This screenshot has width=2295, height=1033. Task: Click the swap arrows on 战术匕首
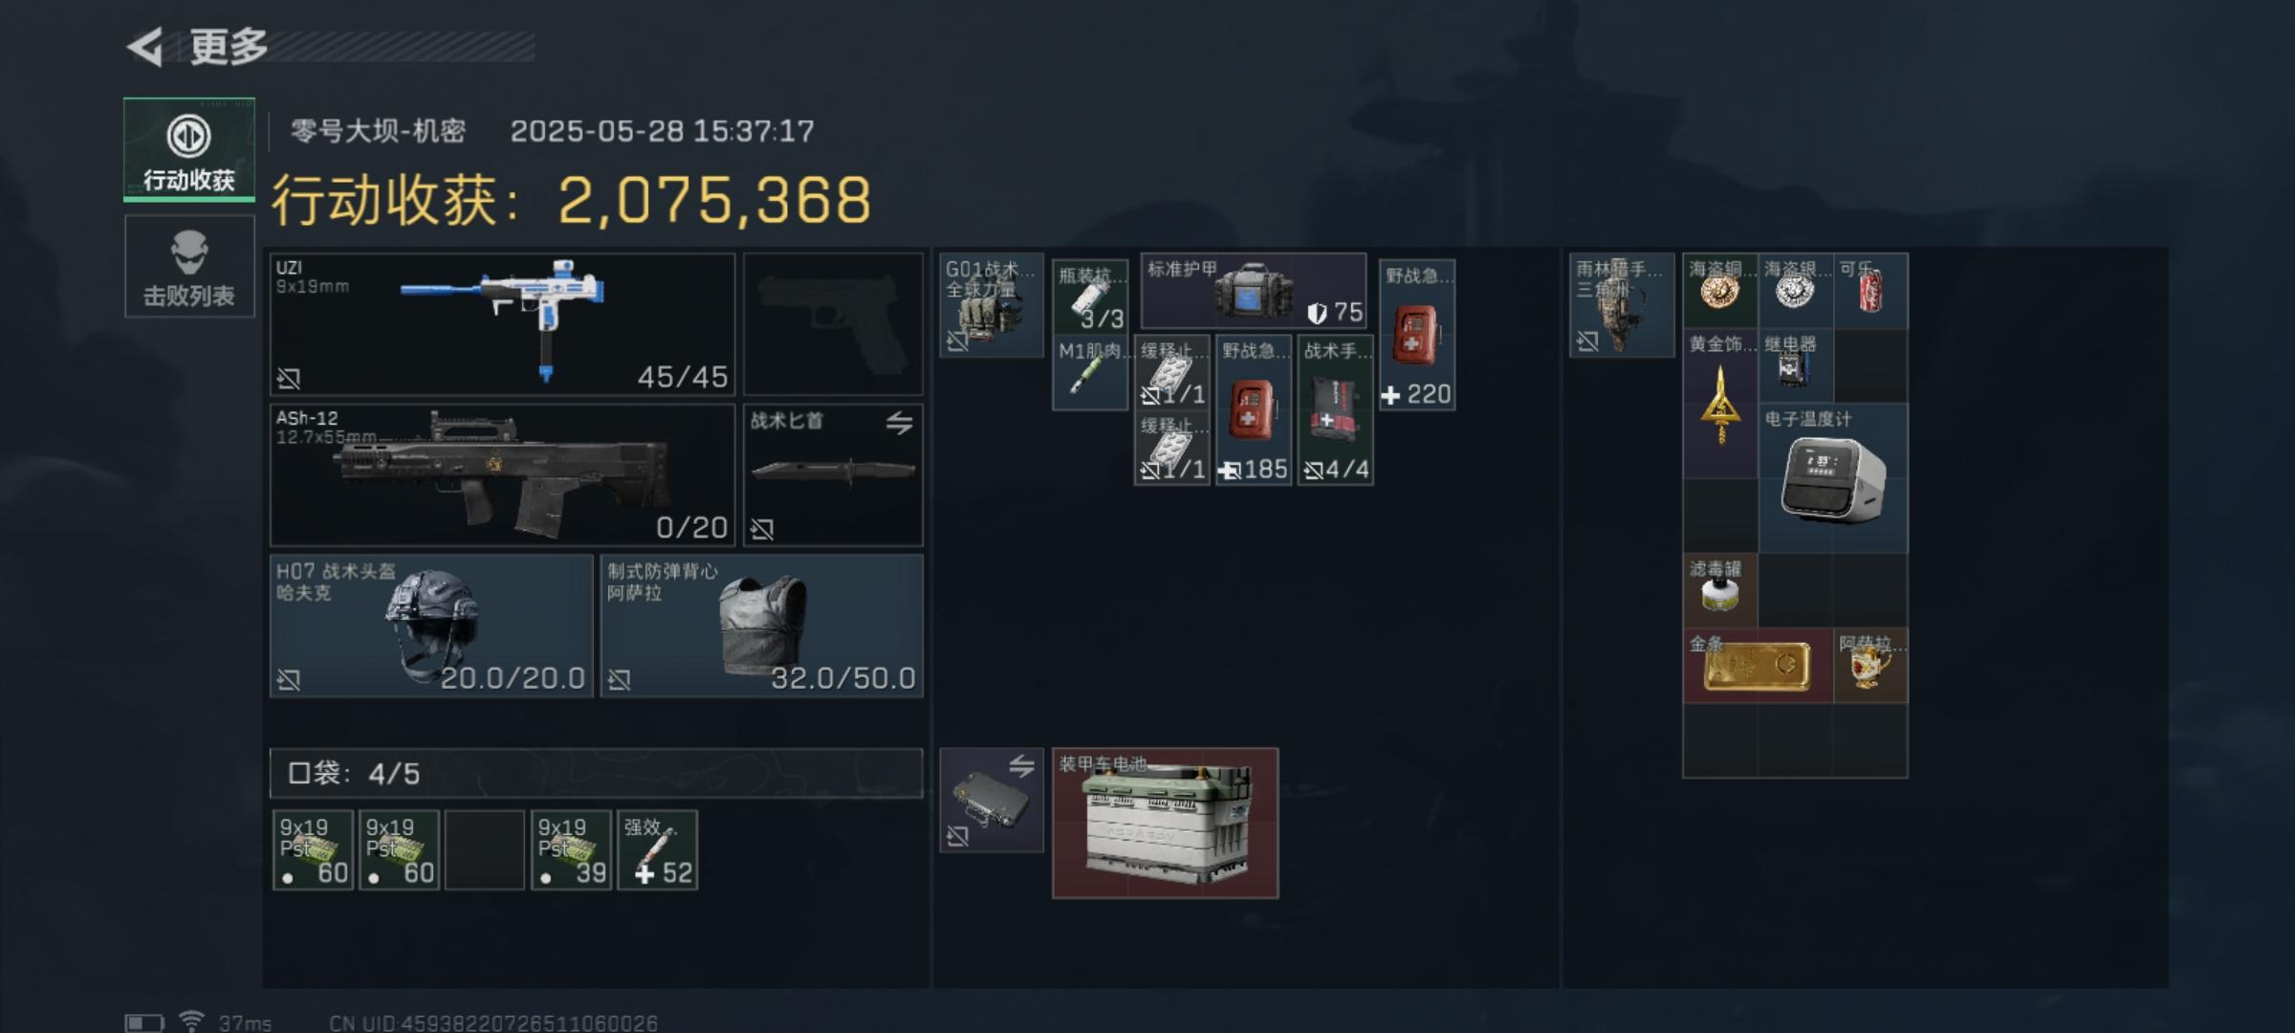(899, 423)
